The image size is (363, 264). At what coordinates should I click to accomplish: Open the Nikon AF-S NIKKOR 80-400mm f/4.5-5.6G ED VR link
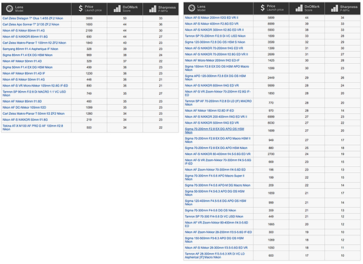pos(218,154)
